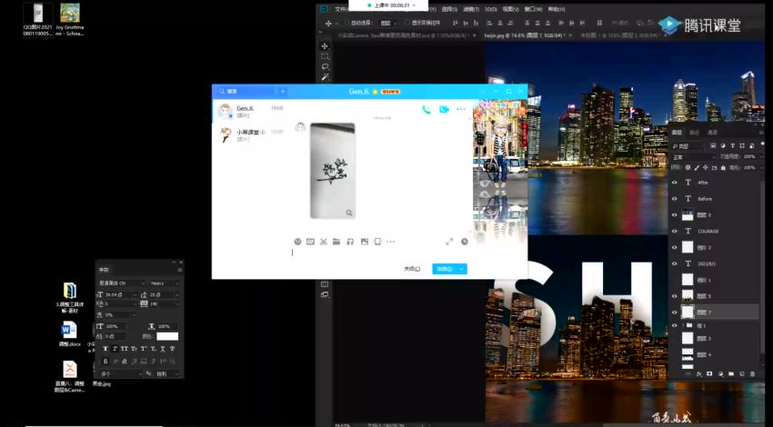Screen dimensions: 773x427
Task: Create a new adjustment layer icon
Action: pyautogui.click(x=721, y=374)
